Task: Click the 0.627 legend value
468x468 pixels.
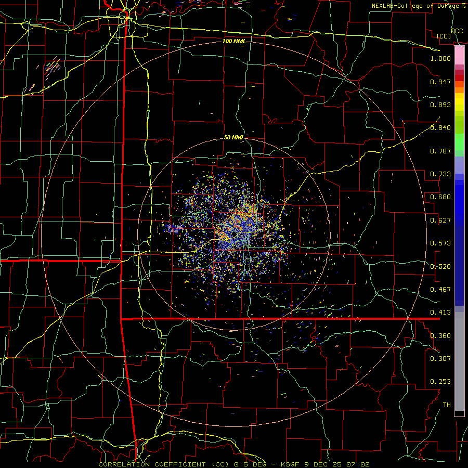Action: click(x=440, y=220)
